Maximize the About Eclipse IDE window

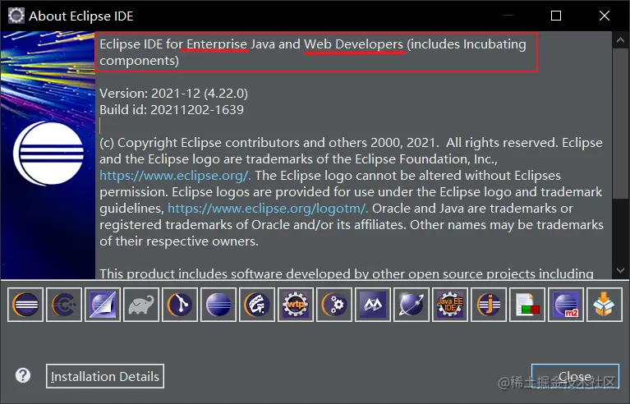(x=556, y=16)
